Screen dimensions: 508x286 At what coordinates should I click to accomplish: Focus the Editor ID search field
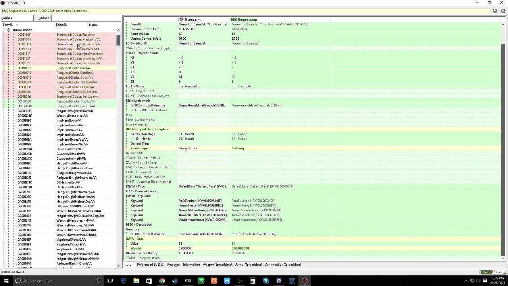click(x=86, y=18)
